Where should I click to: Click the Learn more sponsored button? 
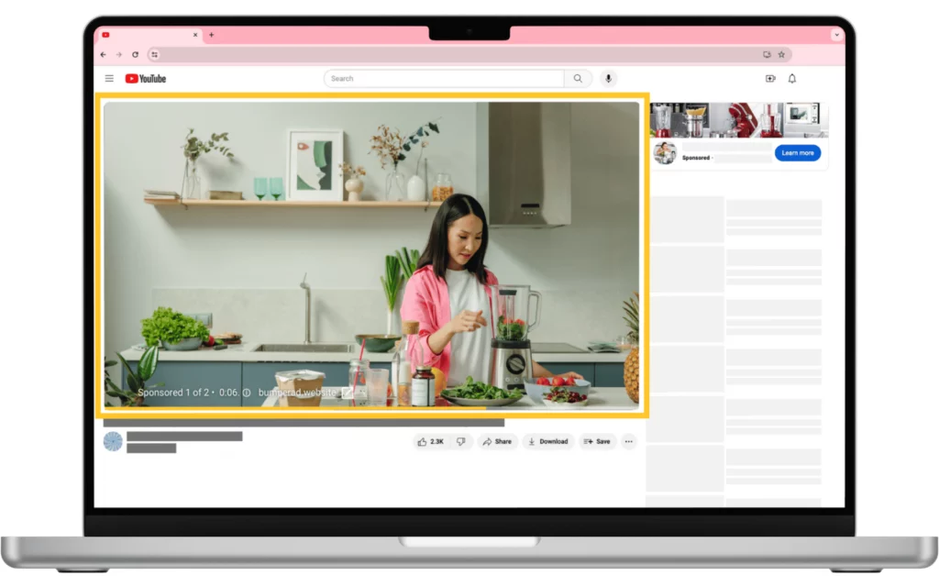coord(798,152)
